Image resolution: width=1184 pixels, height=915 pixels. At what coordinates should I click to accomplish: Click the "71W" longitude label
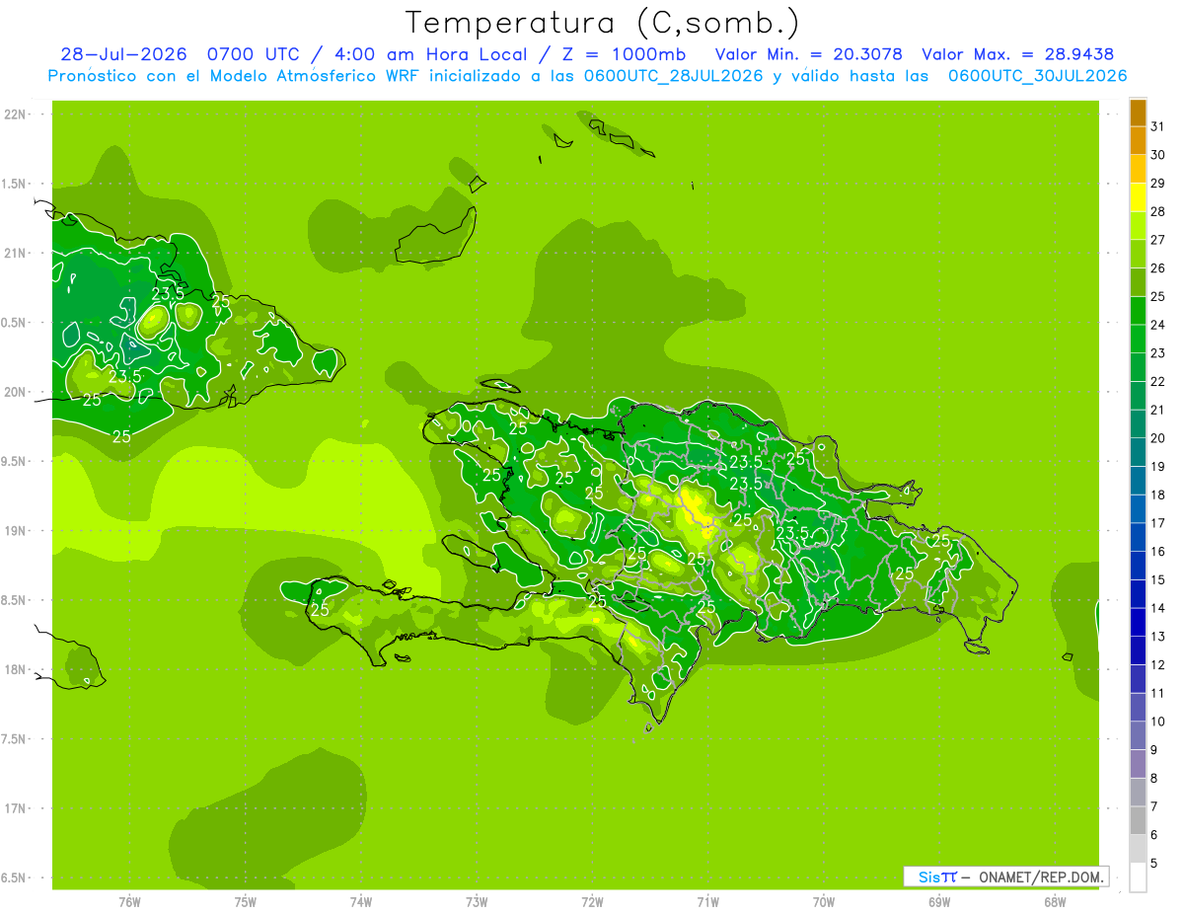(x=707, y=902)
